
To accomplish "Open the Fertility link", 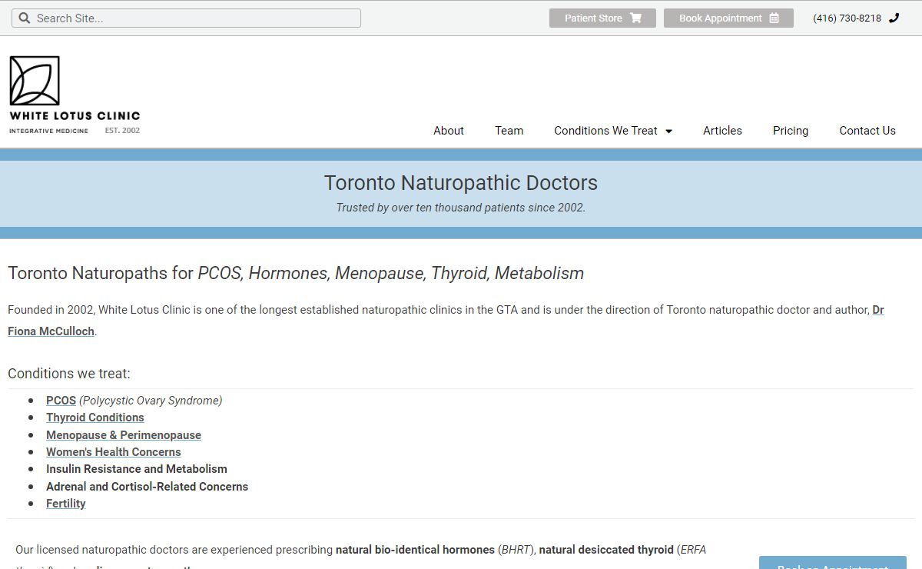I will coord(66,504).
